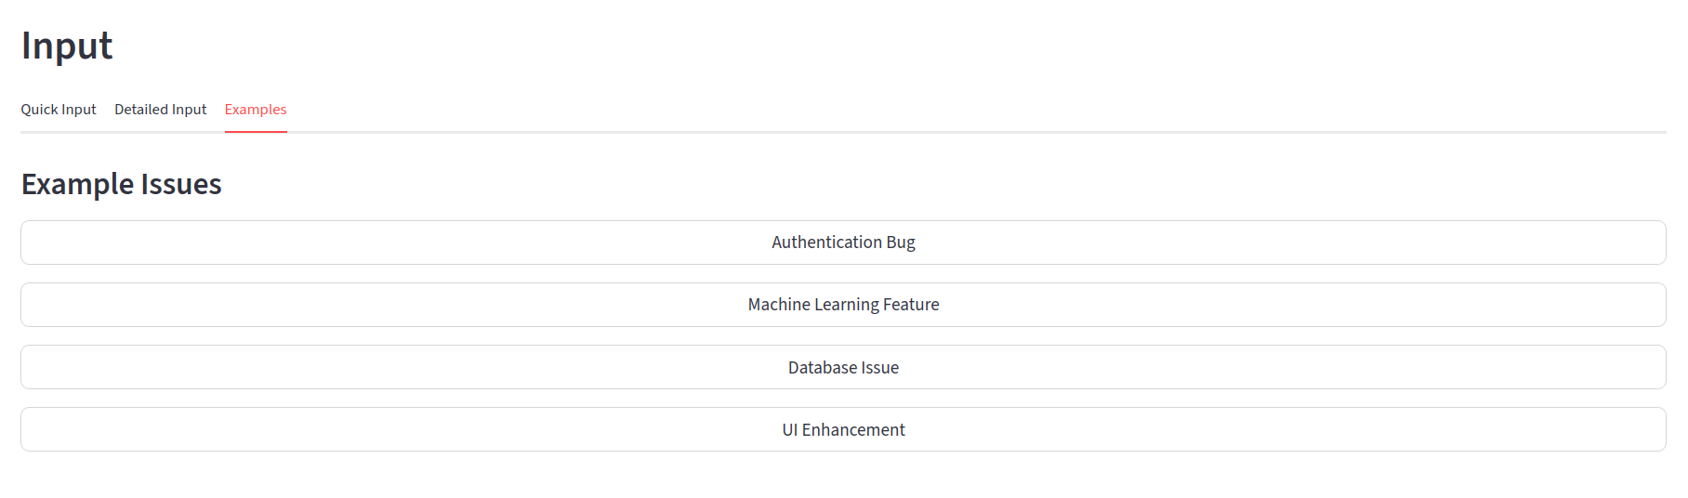1688x498 pixels.
Task: Click the Example Issues heading
Action: tap(122, 184)
